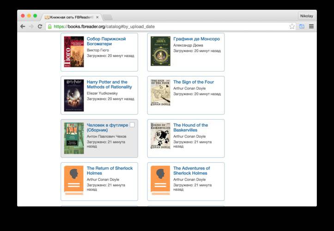Open the Nikolay profile button
Screen dimensions: 334x231
[x=307, y=16]
